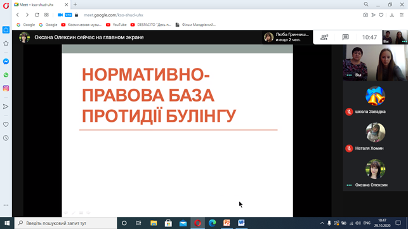Open Task View on the taskbar
This screenshot has width=408, height=229.
pos(138,223)
